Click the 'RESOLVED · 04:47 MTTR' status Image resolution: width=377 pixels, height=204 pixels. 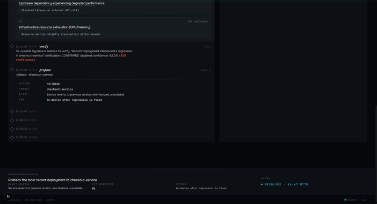[x=285, y=184]
